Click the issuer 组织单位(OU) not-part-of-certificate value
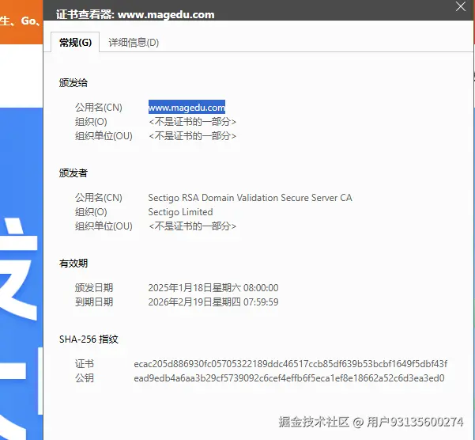475x440 pixels. pyautogui.click(x=192, y=226)
